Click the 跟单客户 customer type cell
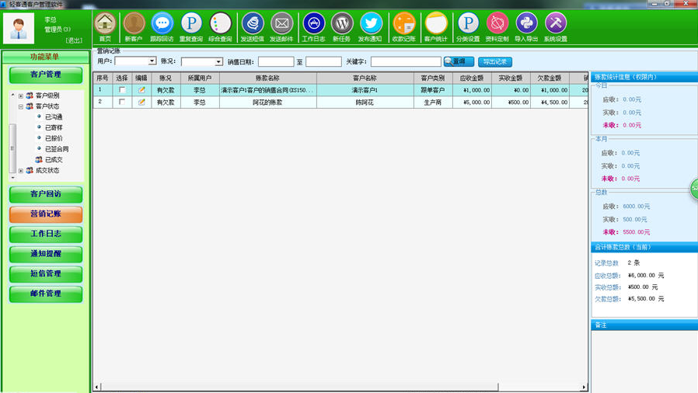 pyautogui.click(x=433, y=90)
